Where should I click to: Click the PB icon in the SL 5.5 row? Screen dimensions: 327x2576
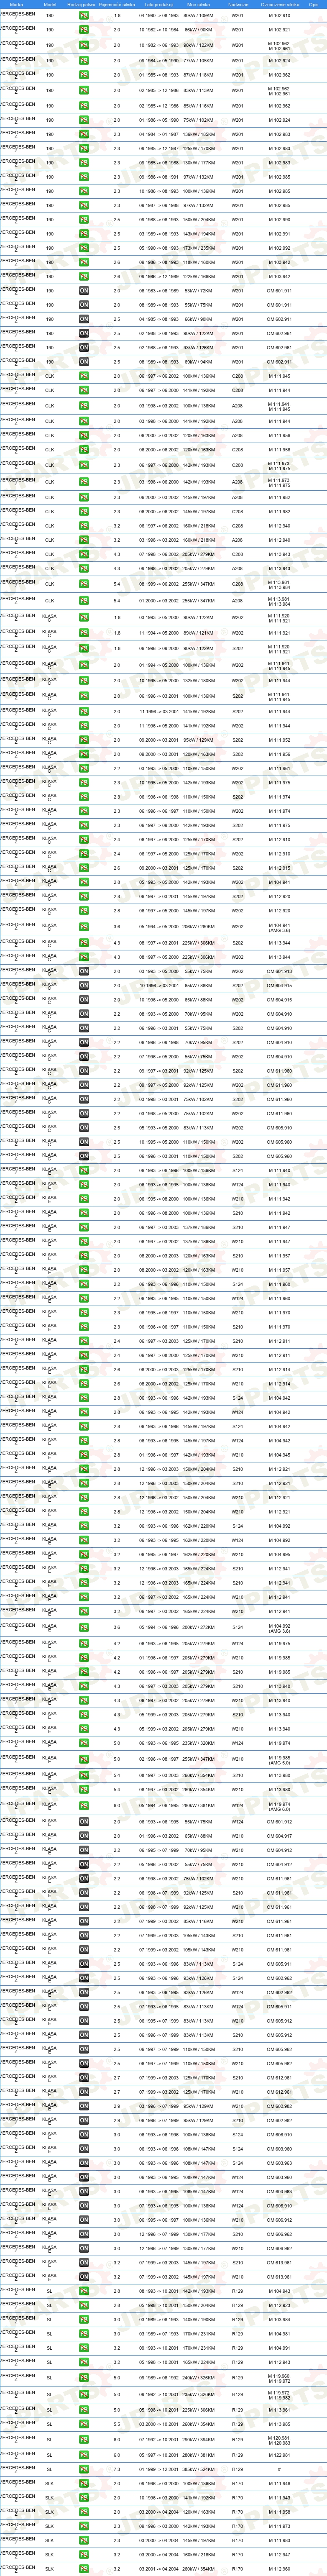84,2424
